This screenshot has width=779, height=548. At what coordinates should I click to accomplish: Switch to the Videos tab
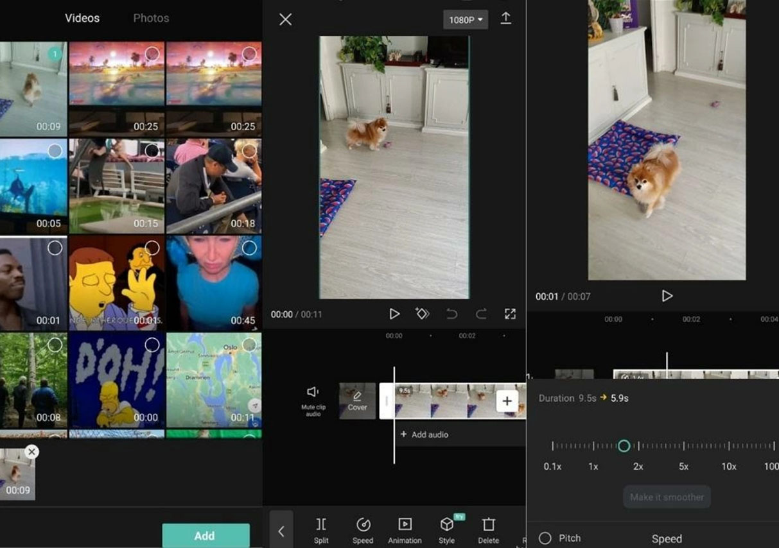(x=82, y=18)
